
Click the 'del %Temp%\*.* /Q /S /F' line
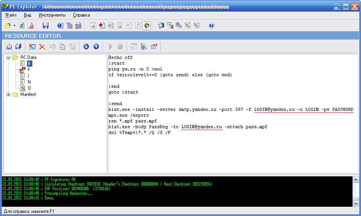140,132
